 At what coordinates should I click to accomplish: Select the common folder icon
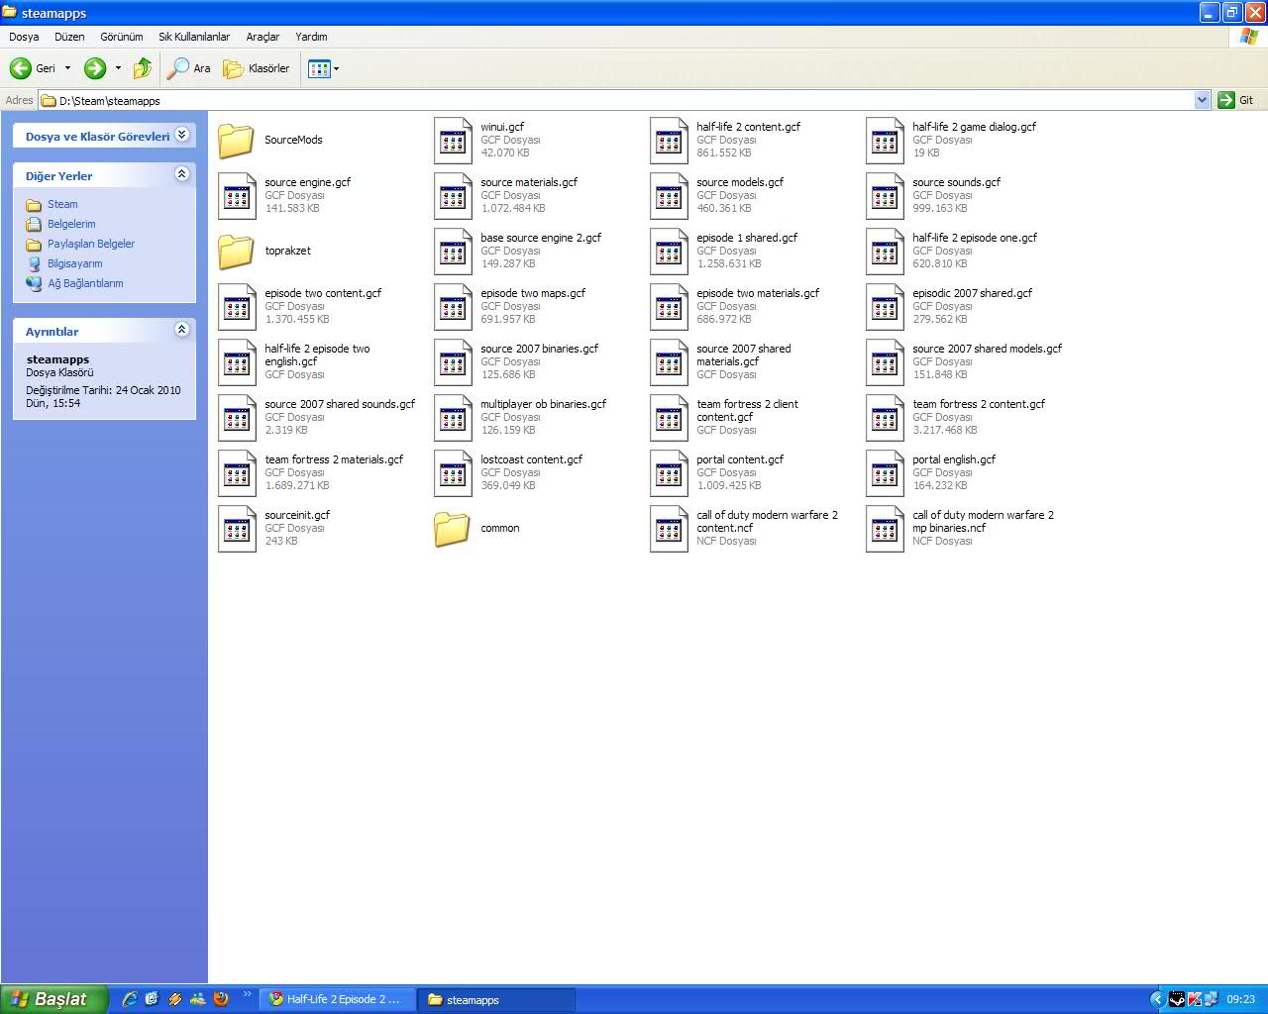(452, 528)
